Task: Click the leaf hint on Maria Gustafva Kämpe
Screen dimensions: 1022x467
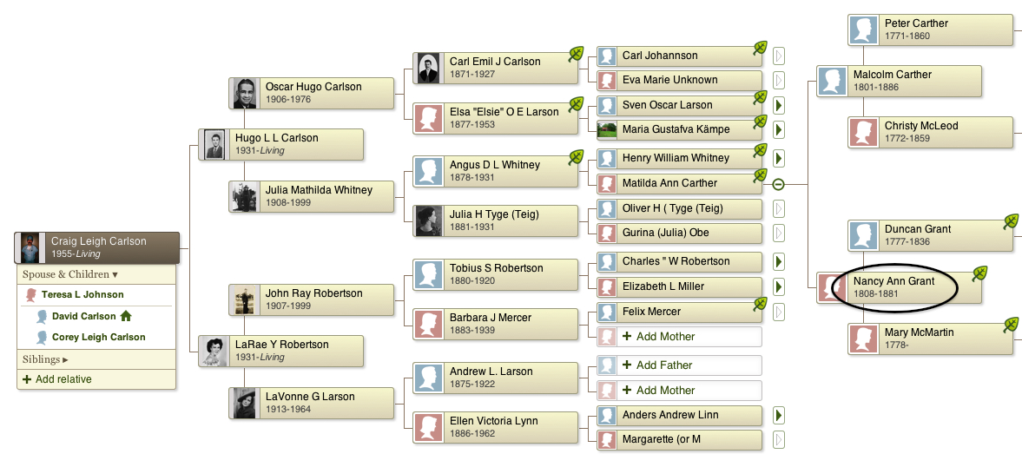Action: click(760, 122)
